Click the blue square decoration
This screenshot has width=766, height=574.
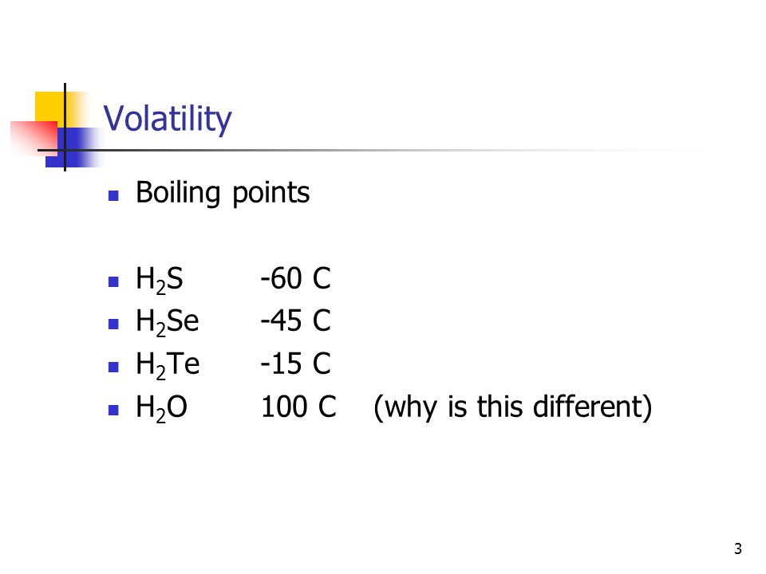click(73, 147)
